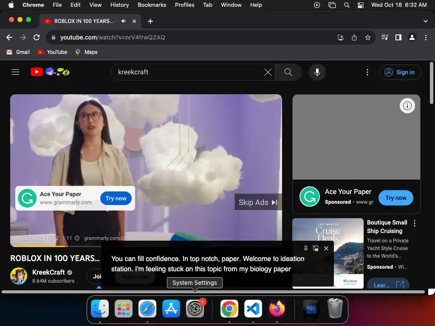Screen dimensions: 435x326
Task: Open the Bookmarks menu
Action: (152, 5)
